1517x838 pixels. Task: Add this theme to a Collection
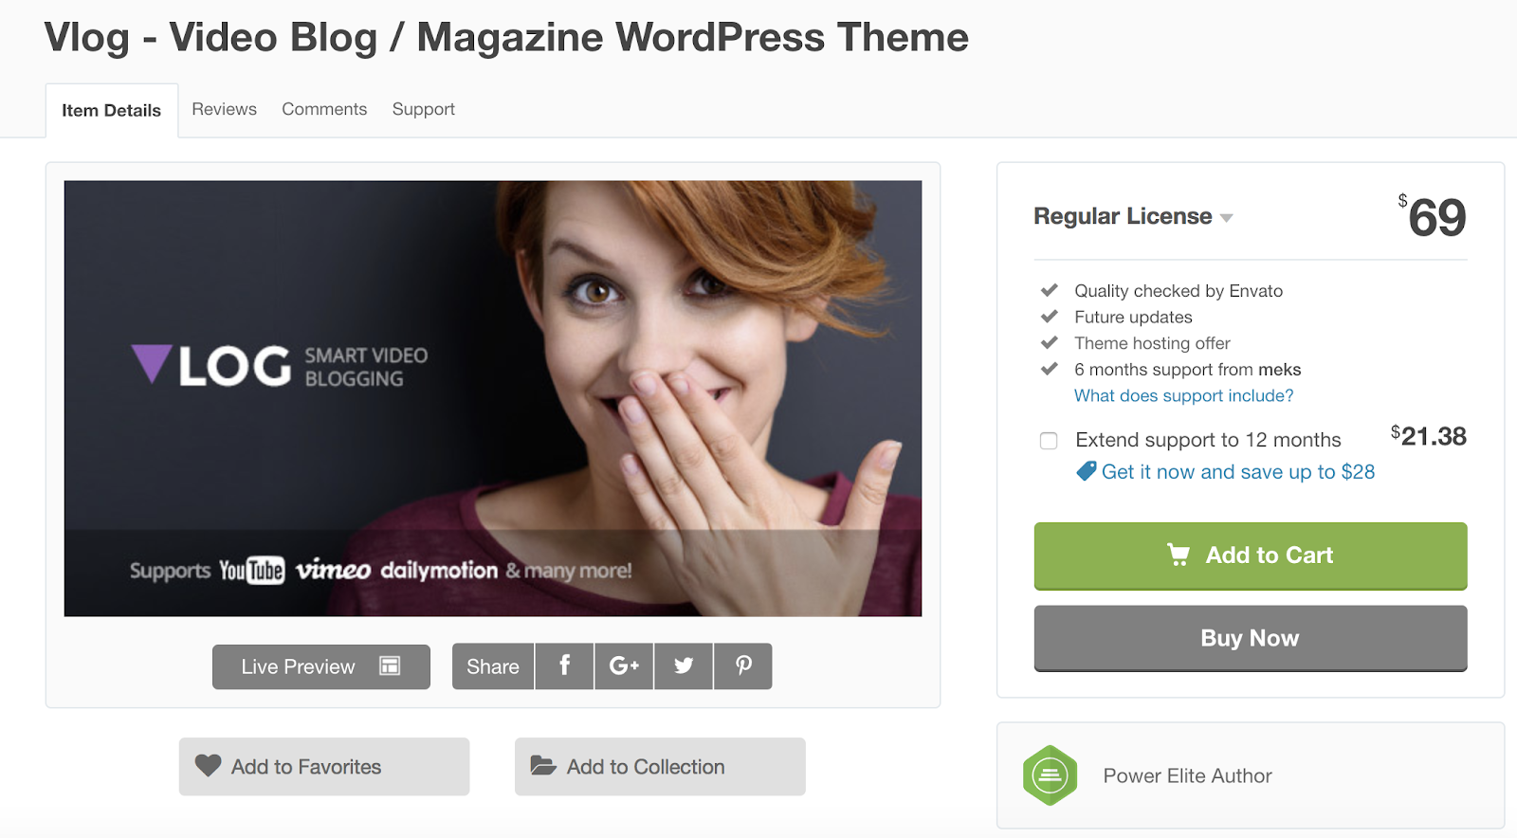click(660, 767)
